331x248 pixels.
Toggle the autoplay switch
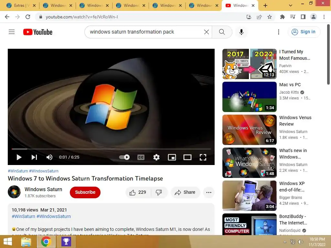pos(124,157)
